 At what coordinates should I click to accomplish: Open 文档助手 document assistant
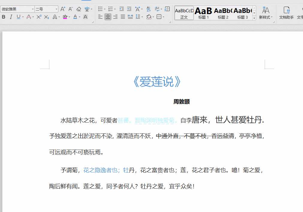click(287, 13)
